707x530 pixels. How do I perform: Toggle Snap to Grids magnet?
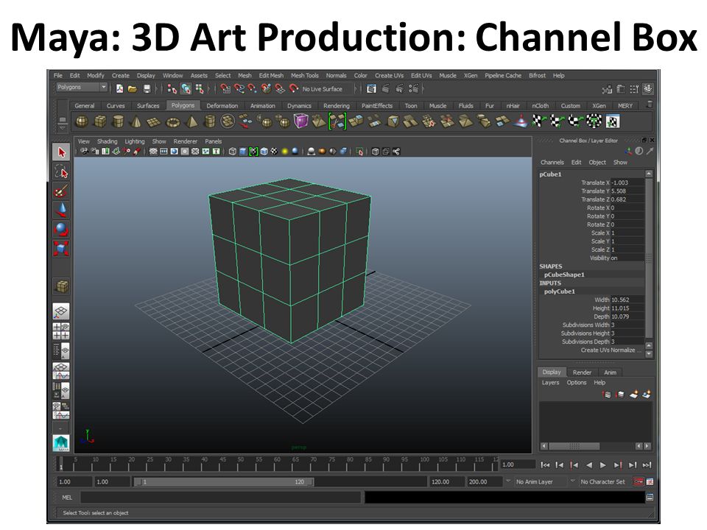[x=225, y=89]
